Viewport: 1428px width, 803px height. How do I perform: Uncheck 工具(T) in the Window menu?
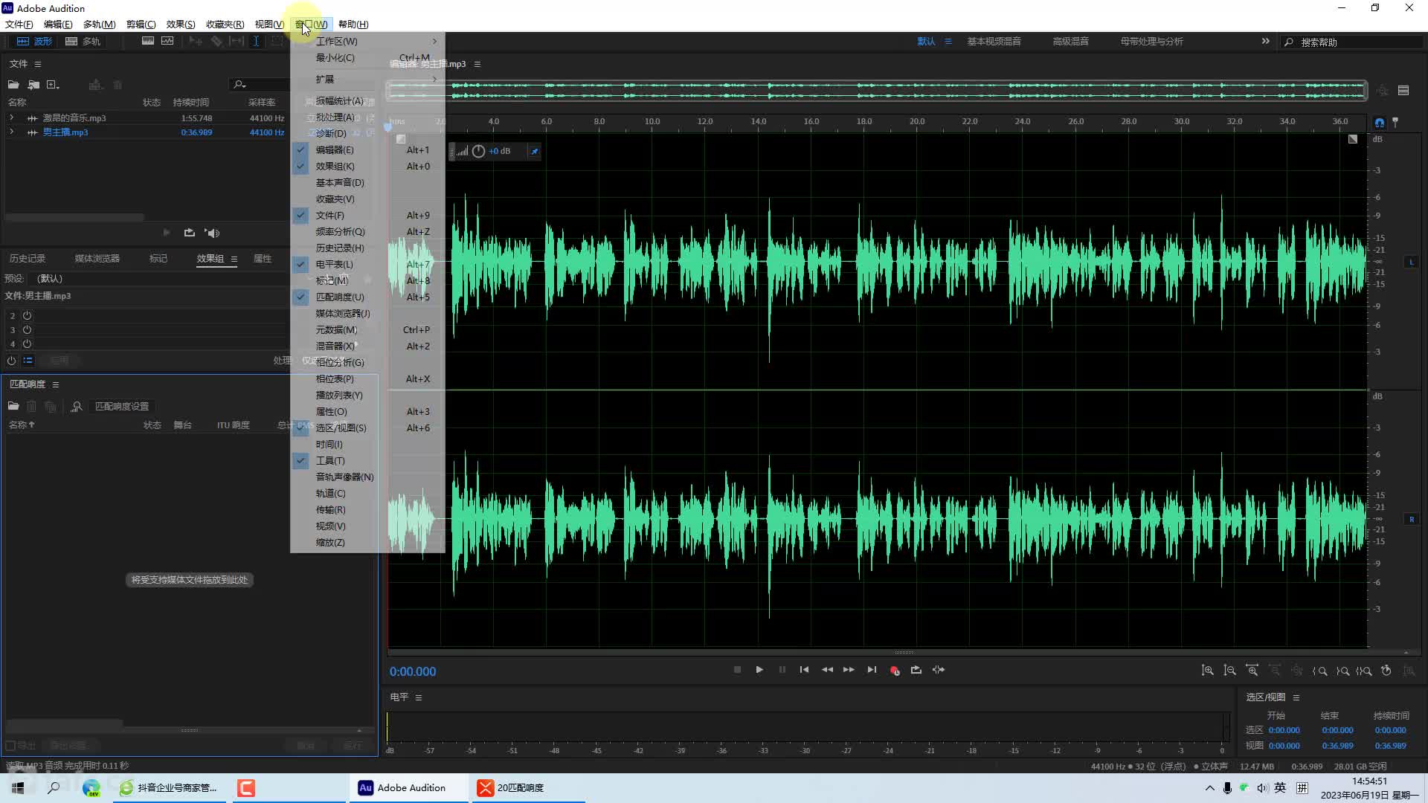click(x=368, y=461)
